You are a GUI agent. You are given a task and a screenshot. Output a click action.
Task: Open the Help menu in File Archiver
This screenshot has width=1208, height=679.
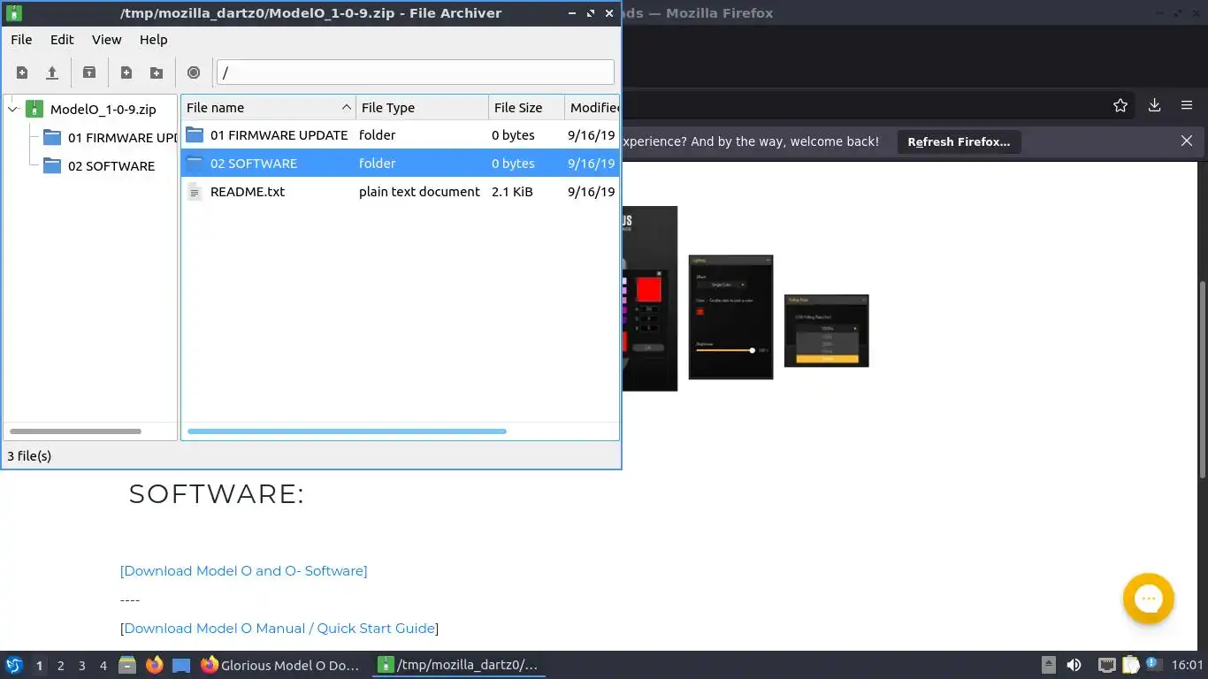[x=153, y=40]
